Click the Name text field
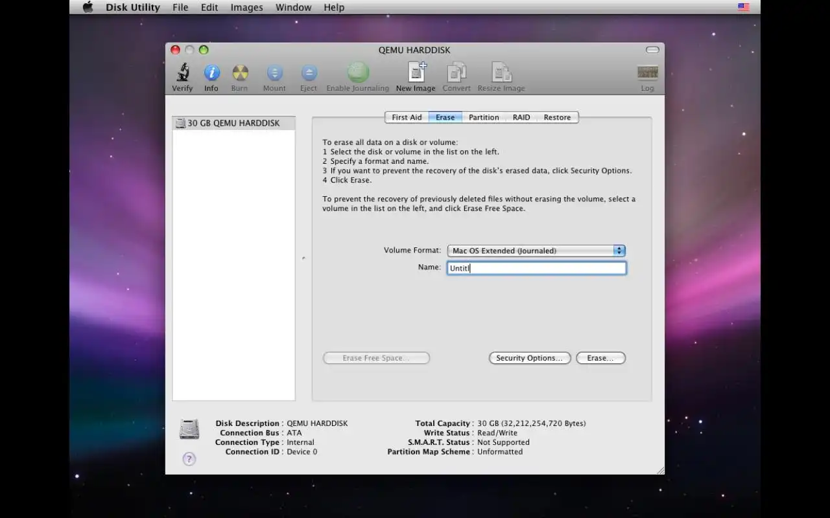The width and height of the screenshot is (830, 518). pos(536,268)
